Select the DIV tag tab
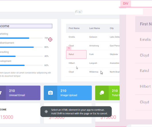The height and width of the screenshot is (127, 152). pyautogui.click(x=126, y=4)
